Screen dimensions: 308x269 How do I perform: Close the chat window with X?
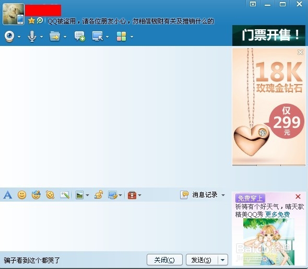point(299,4)
